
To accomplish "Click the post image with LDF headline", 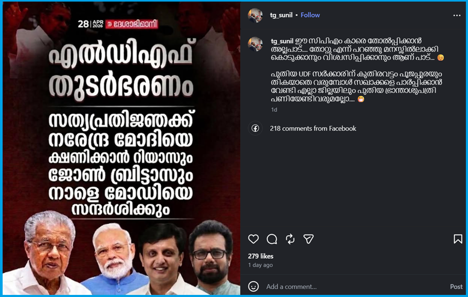I will [x=121, y=148].
